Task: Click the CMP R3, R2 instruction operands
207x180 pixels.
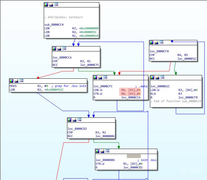Action: tap(101, 132)
